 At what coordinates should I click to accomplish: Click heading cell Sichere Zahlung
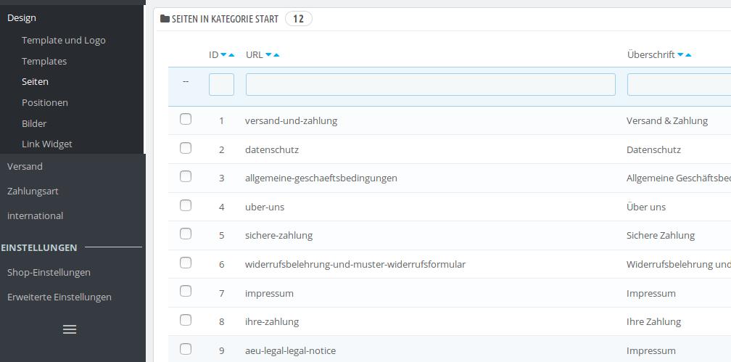click(661, 236)
